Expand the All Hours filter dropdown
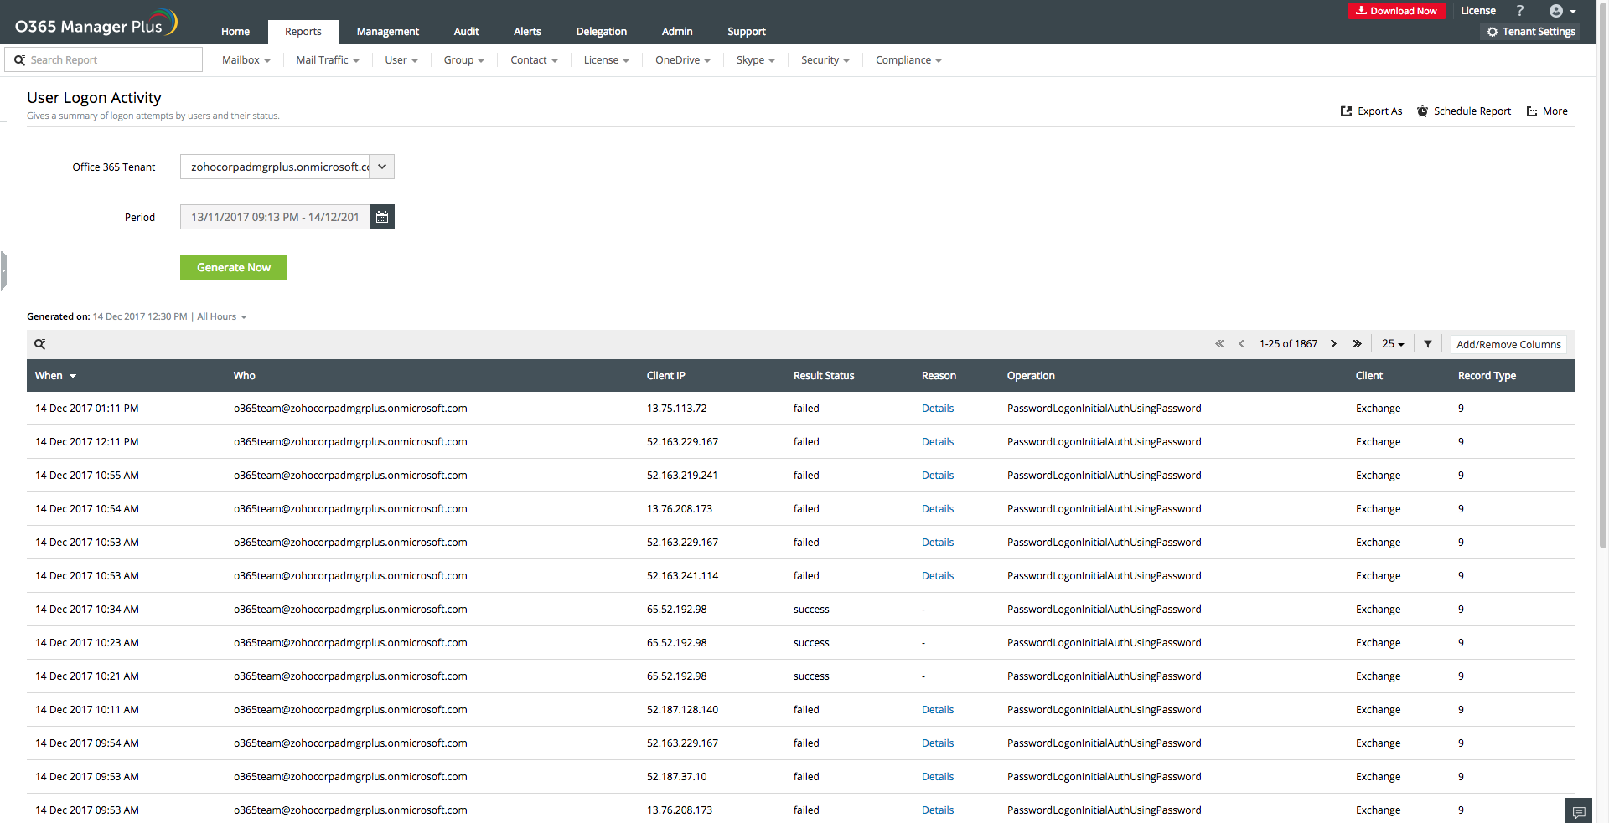1609x823 pixels. click(222, 316)
